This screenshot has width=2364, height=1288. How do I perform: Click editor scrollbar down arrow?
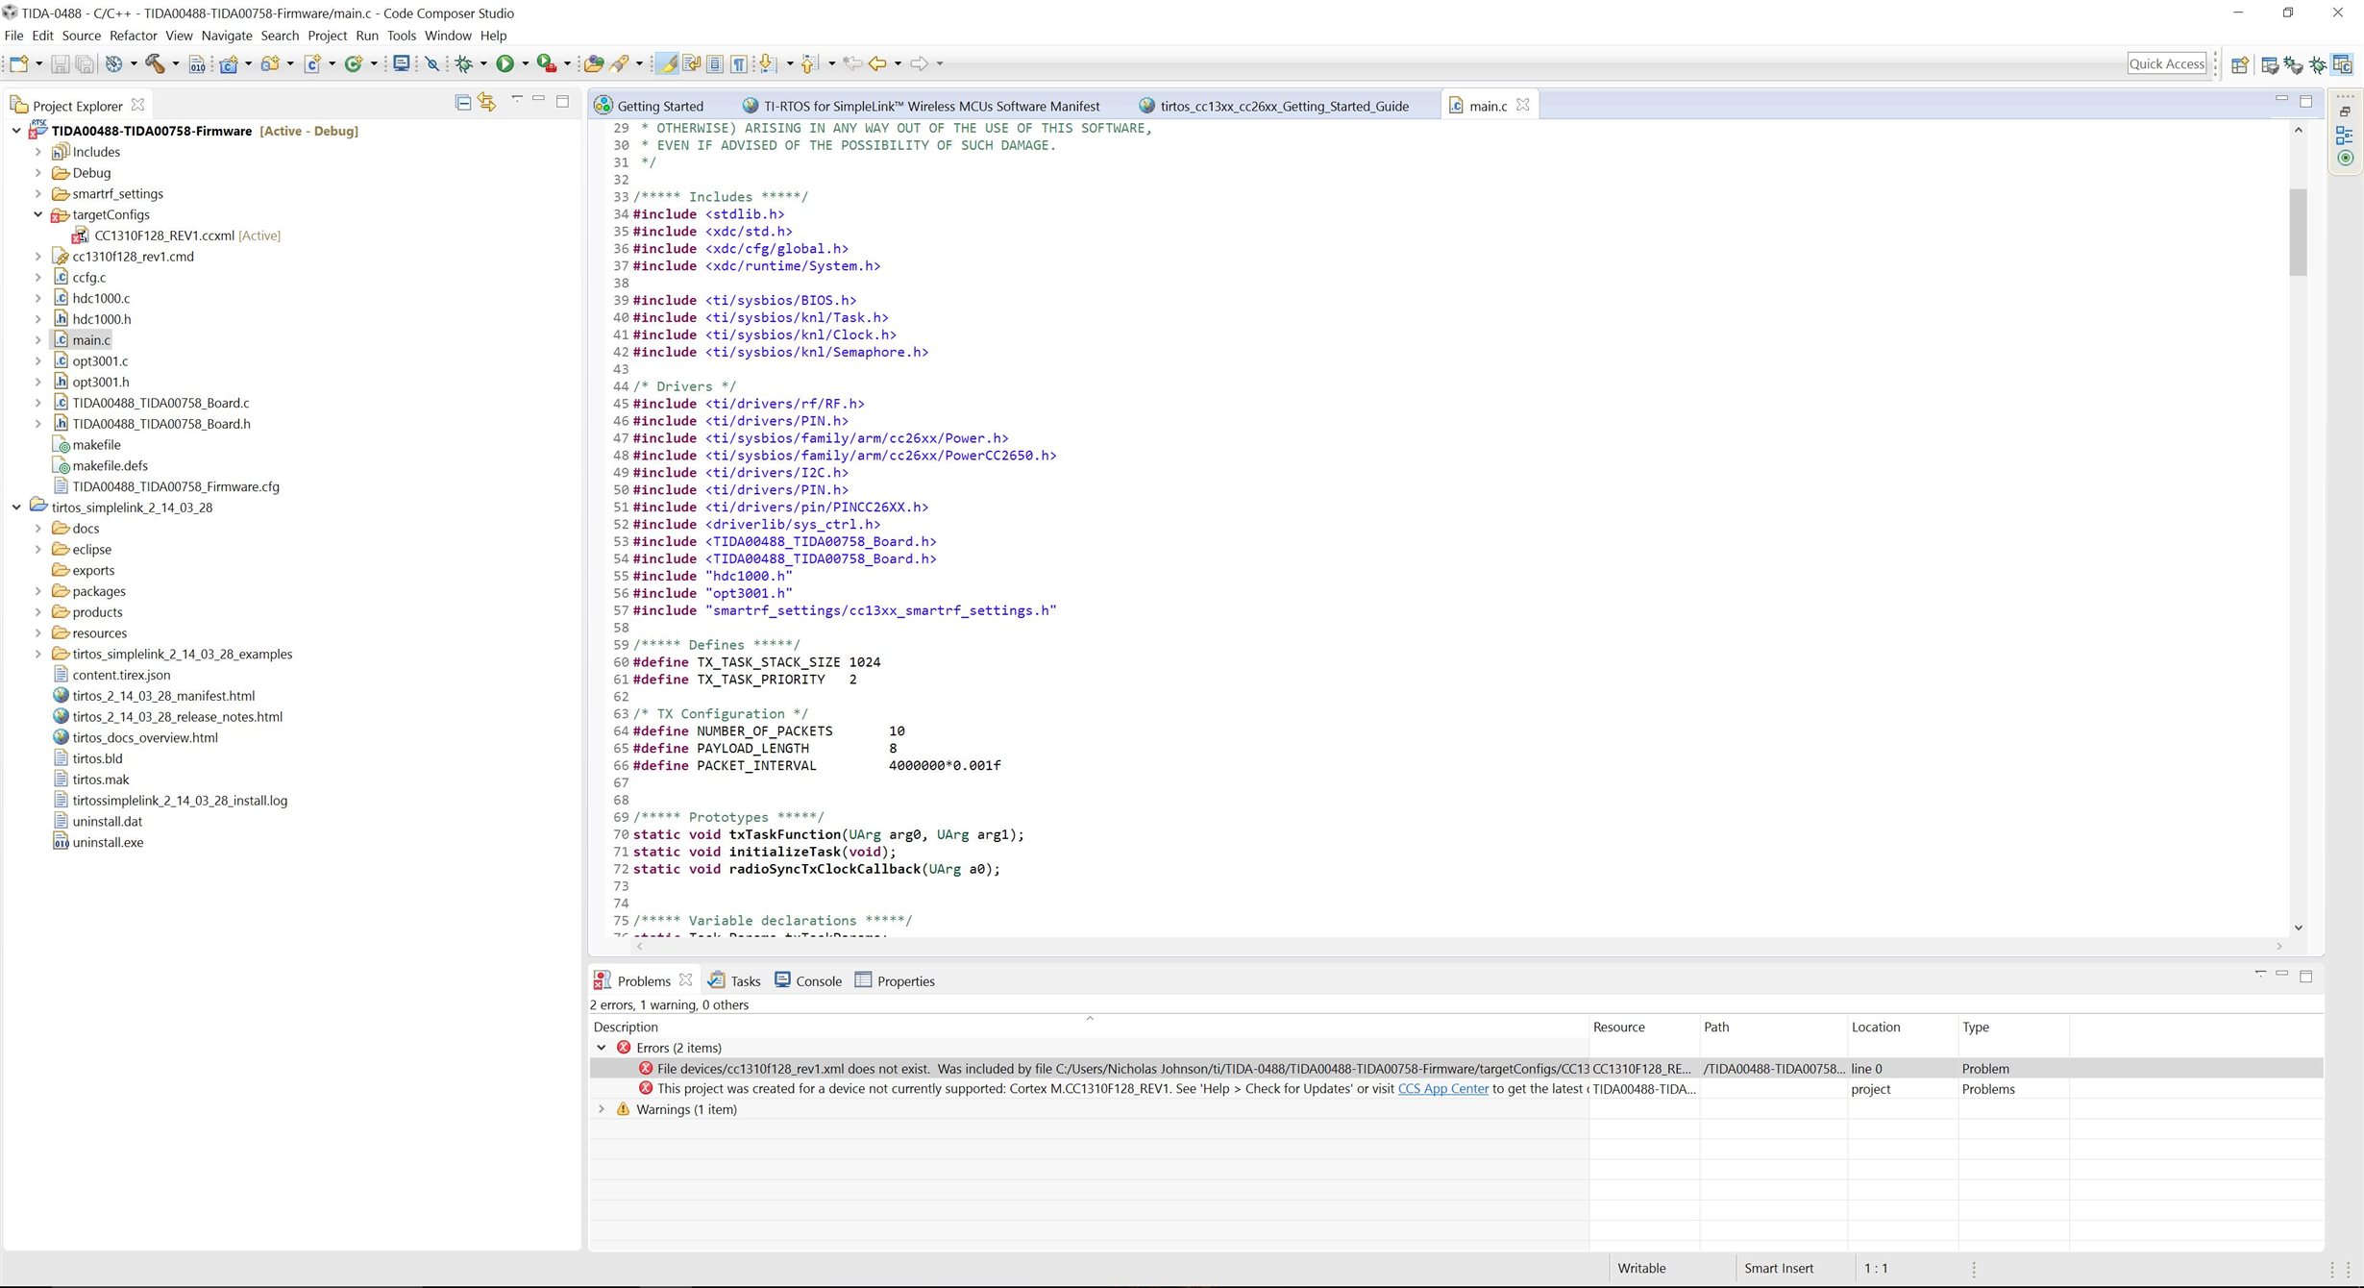[x=2299, y=928]
